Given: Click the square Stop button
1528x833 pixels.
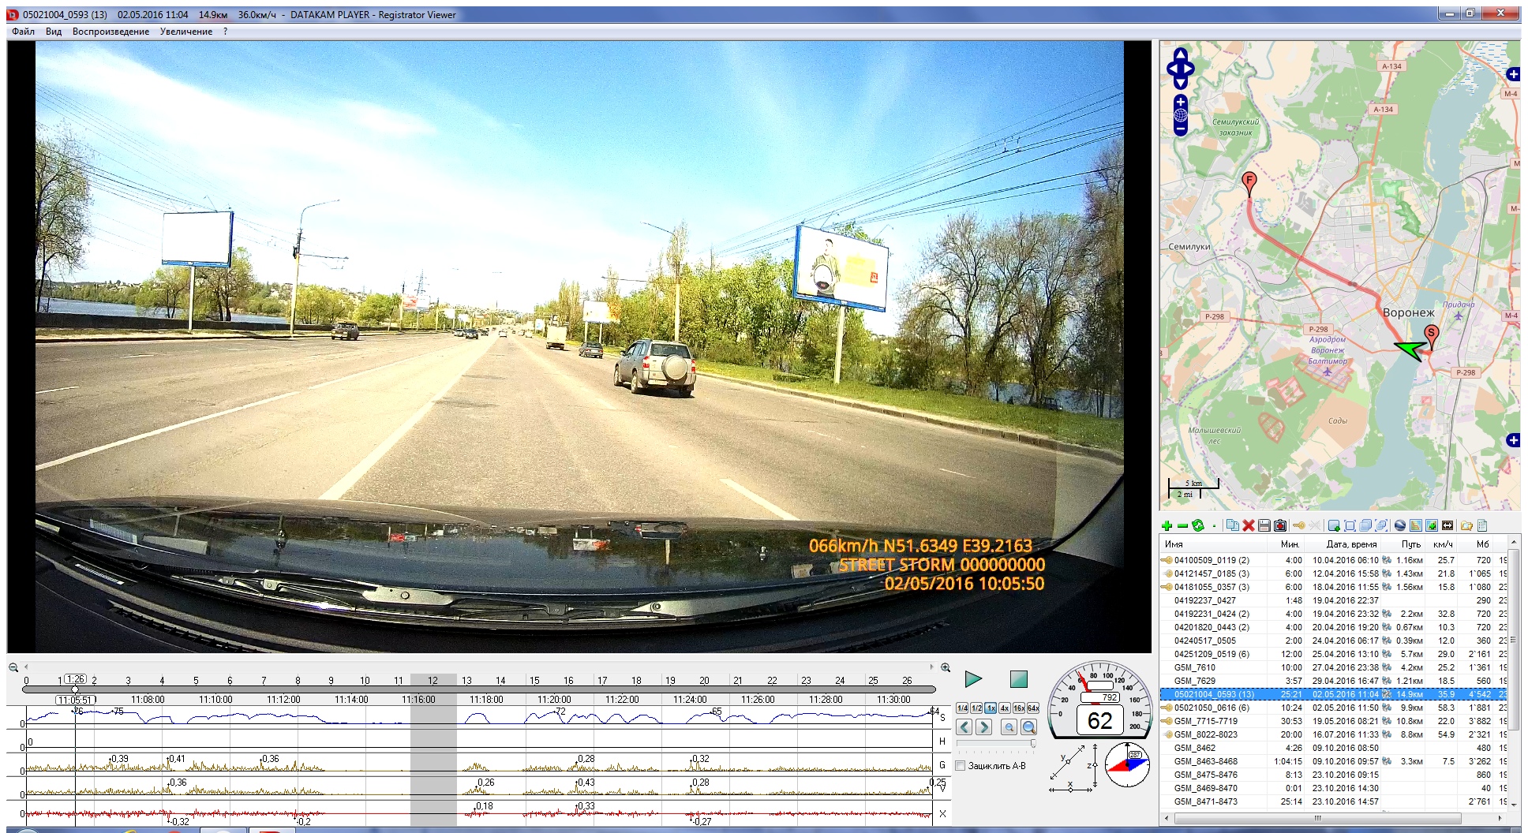Looking at the screenshot, I should point(1018,679).
